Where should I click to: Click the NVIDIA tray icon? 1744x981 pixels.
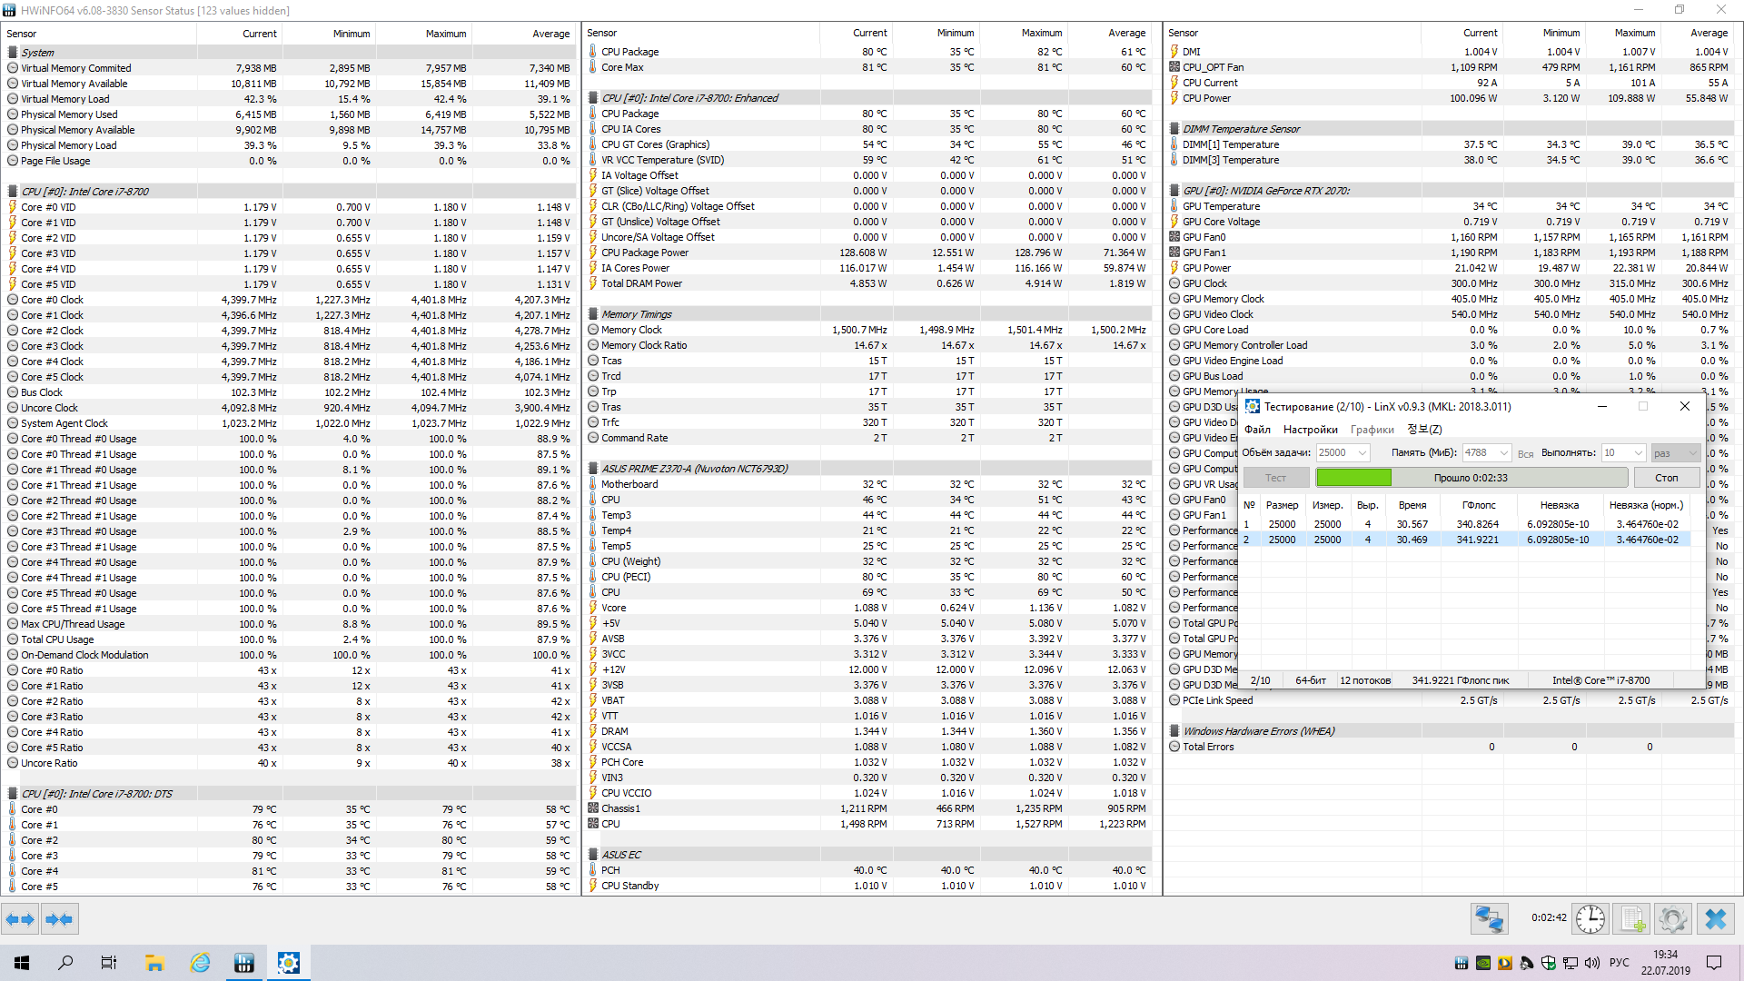tap(1483, 963)
